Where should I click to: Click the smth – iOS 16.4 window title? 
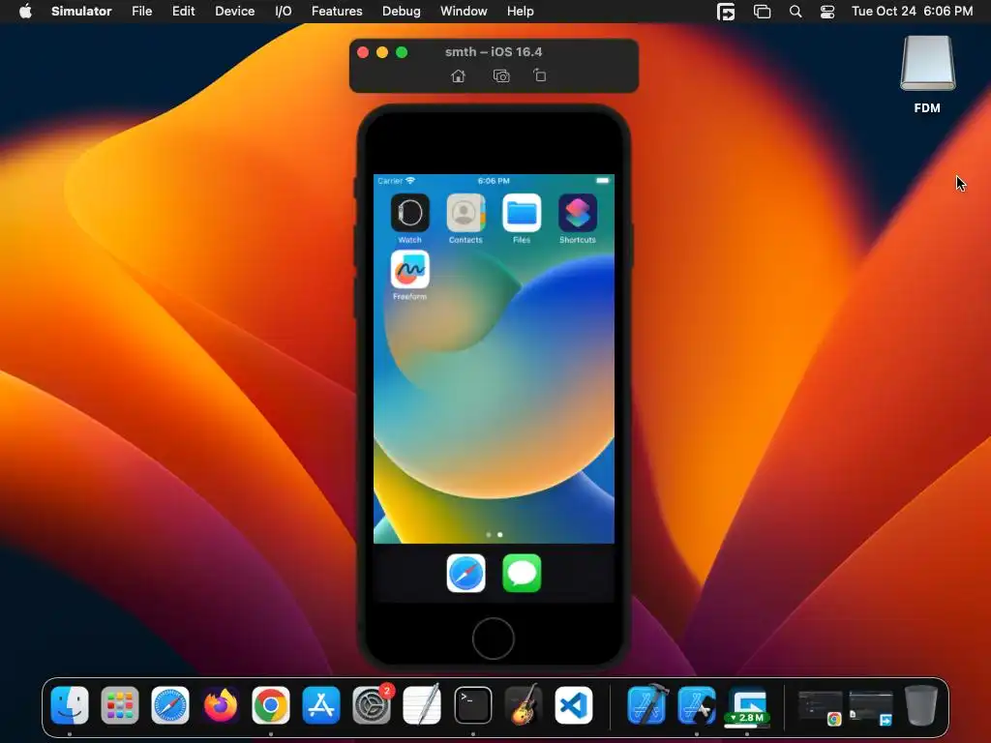tap(494, 52)
